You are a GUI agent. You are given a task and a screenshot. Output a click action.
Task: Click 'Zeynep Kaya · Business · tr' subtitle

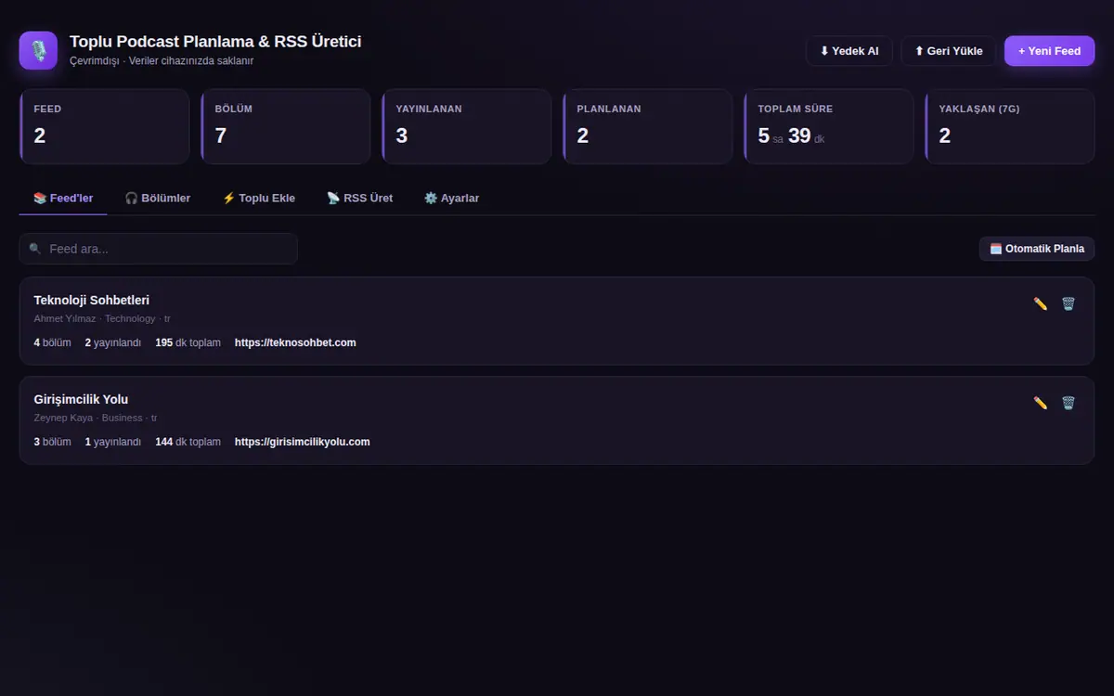click(96, 418)
